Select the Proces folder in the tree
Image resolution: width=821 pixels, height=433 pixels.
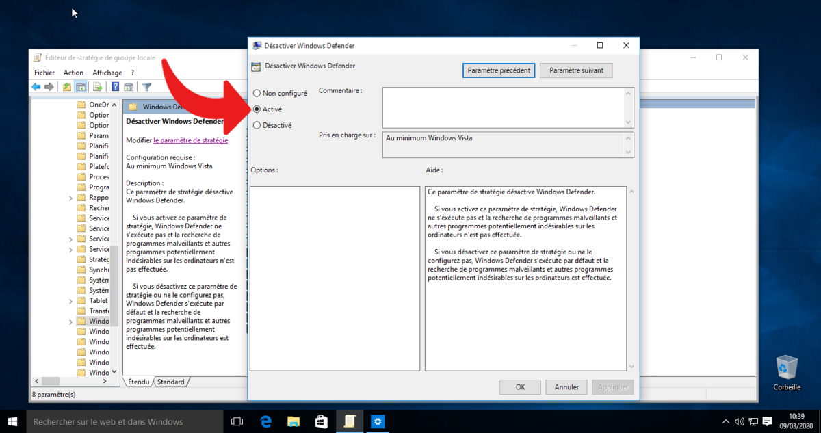tap(92, 177)
